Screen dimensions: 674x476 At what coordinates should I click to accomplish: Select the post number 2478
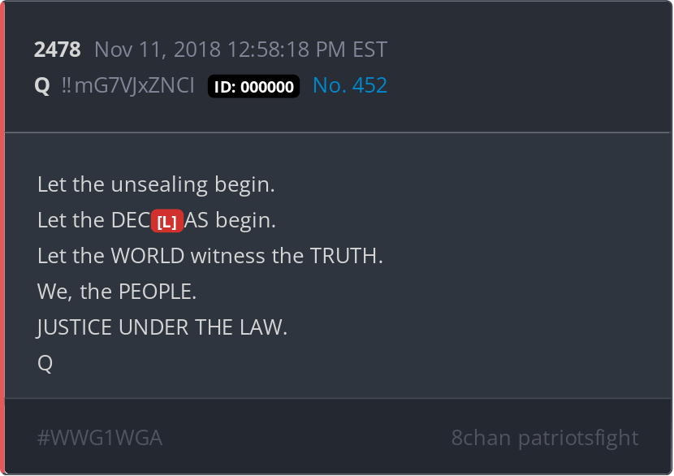(x=57, y=49)
